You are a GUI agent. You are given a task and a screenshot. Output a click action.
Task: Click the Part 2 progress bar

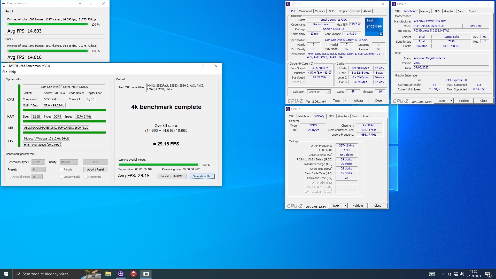[x=48, y=51]
